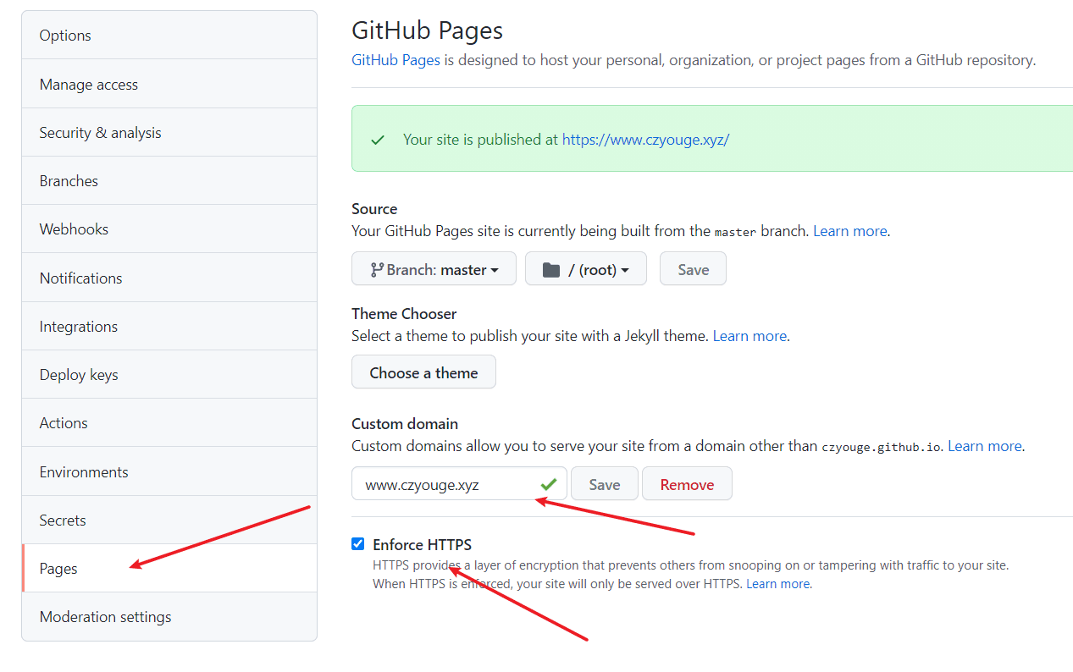Select Environments in sidebar
The image size is (1073, 672).
[x=169, y=471]
